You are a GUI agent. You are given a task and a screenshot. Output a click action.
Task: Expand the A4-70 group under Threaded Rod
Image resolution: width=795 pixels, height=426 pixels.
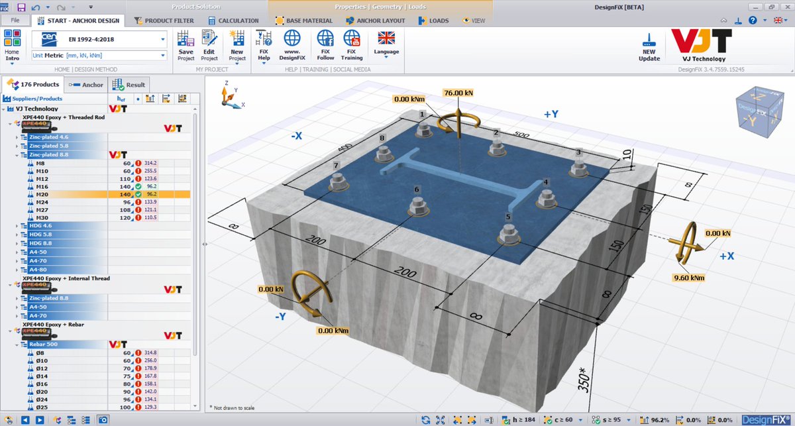click(x=17, y=261)
